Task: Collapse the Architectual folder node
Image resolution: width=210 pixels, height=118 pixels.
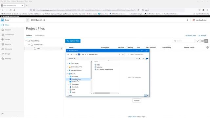Action: (29, 45)
